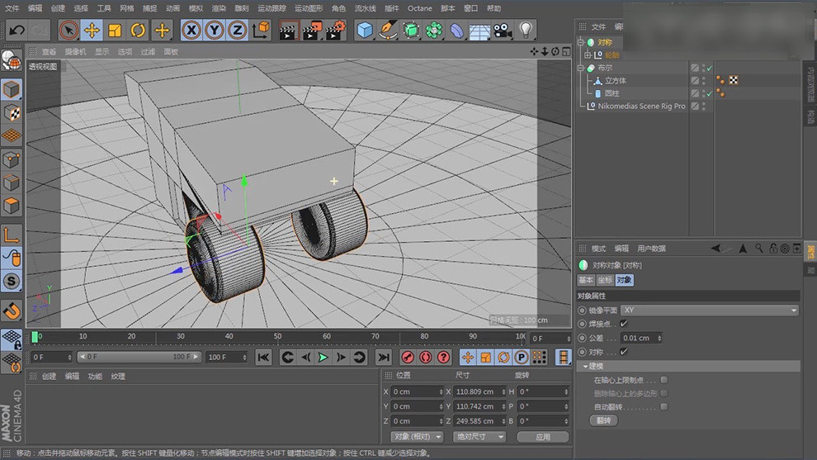
Task: Open the 渲染 menu
Action: pyautogui.click(x=219, y=8)
